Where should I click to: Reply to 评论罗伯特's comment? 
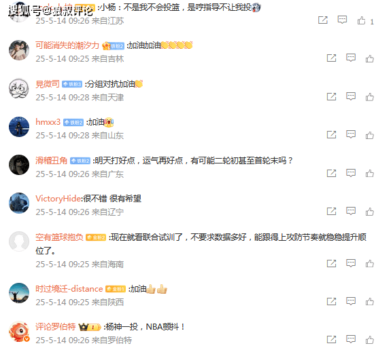[x=351, y=339]
